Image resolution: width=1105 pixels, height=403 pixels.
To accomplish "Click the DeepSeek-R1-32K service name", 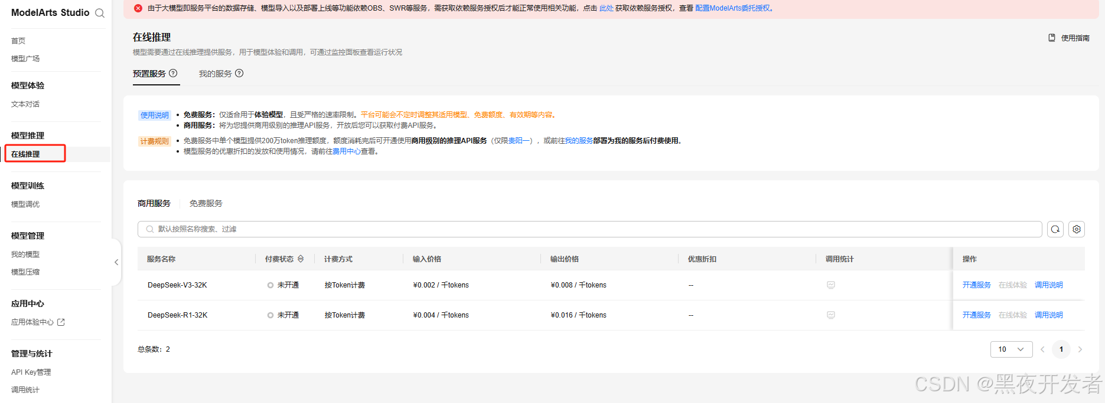I will tap(178, 315).
